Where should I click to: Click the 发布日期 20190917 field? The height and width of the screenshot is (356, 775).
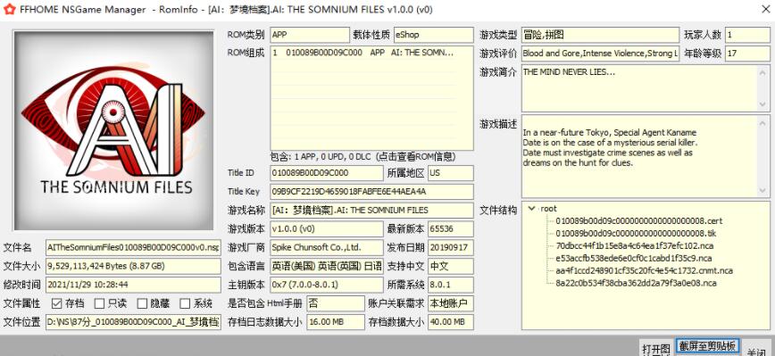451,247
